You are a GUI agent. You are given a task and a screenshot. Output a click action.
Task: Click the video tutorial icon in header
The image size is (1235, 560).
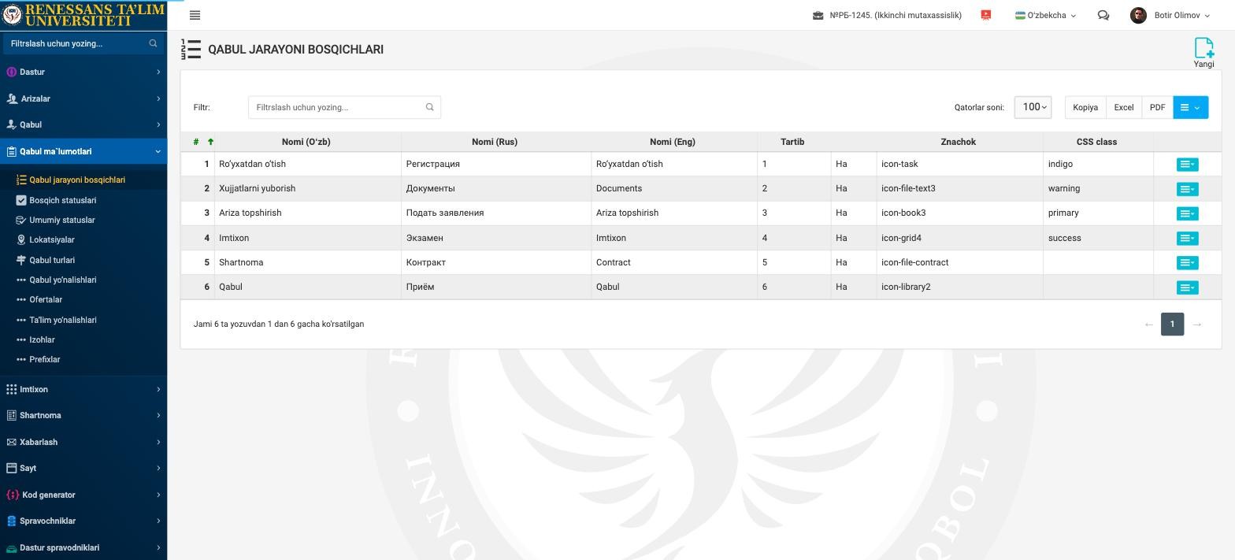pyautogui.click(x=985, y=15)
